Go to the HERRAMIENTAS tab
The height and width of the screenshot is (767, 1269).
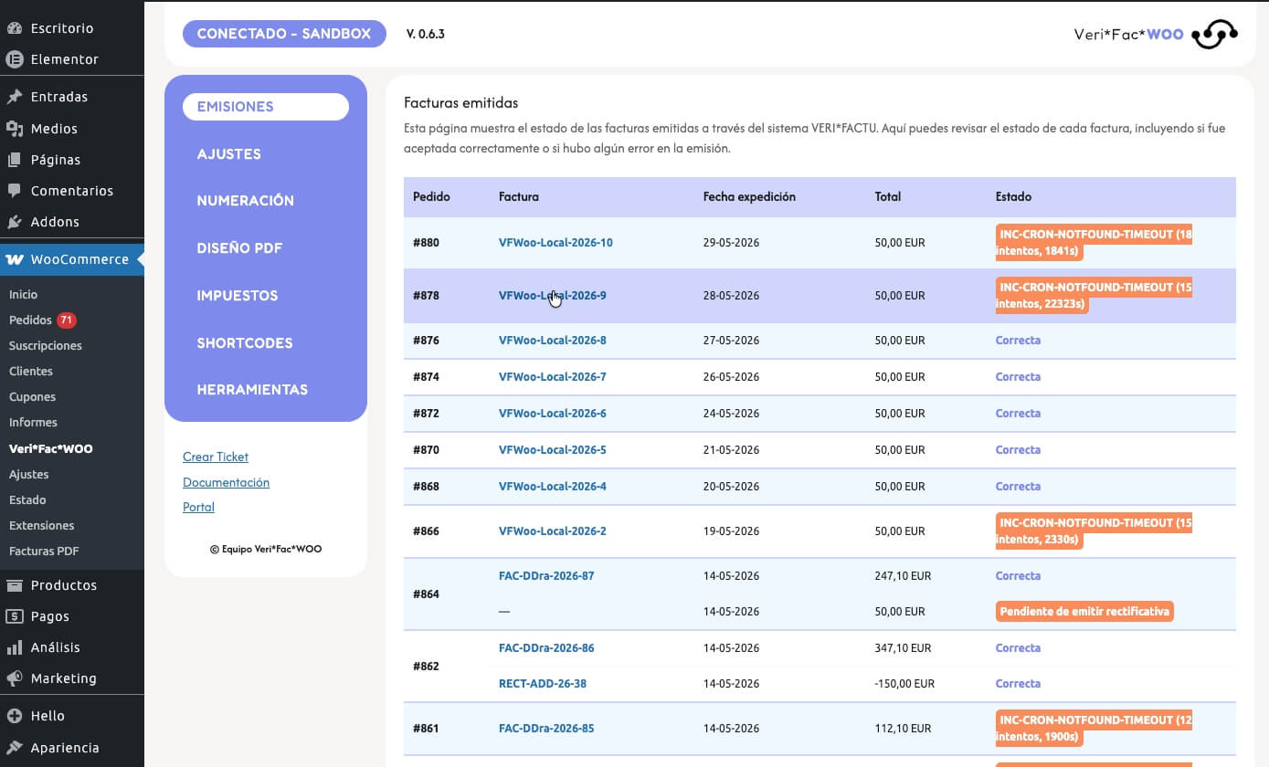click(x=252, y=390)
